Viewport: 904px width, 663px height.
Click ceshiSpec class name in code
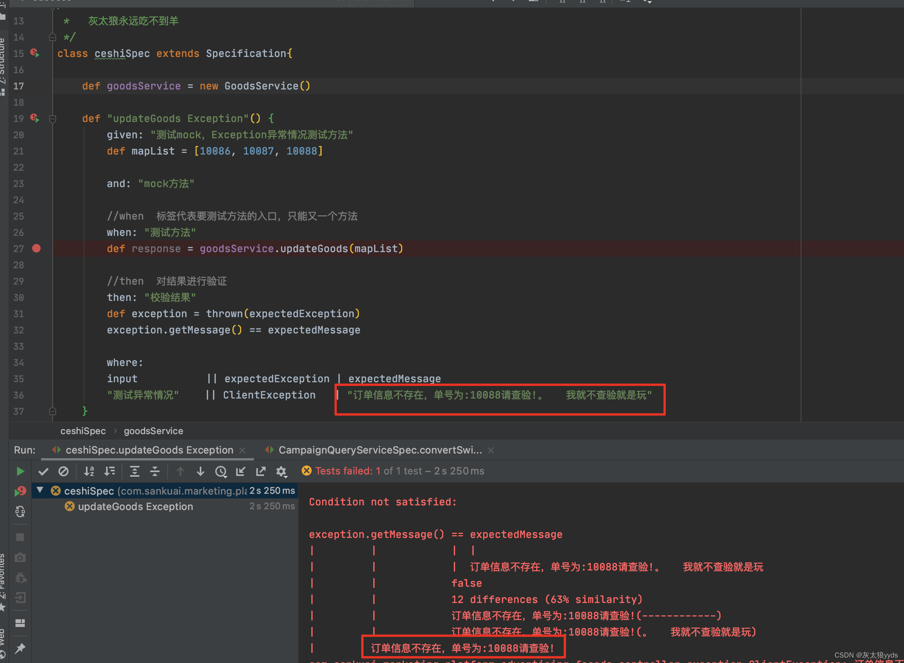(x=122, y=53)
